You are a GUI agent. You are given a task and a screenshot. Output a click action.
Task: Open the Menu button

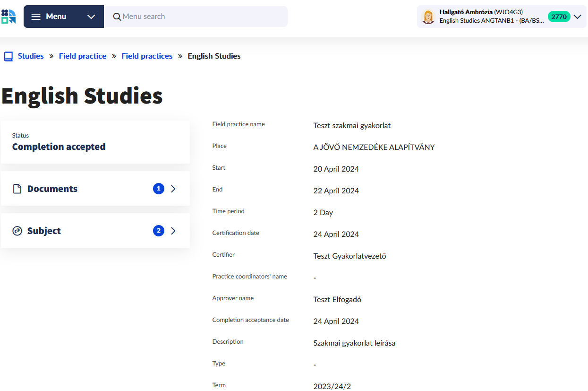pos(56,17)
